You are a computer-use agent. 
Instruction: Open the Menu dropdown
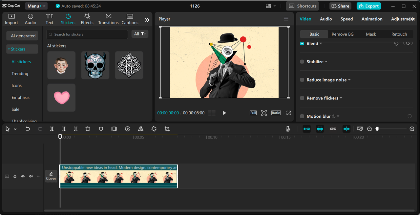[36, 6]
